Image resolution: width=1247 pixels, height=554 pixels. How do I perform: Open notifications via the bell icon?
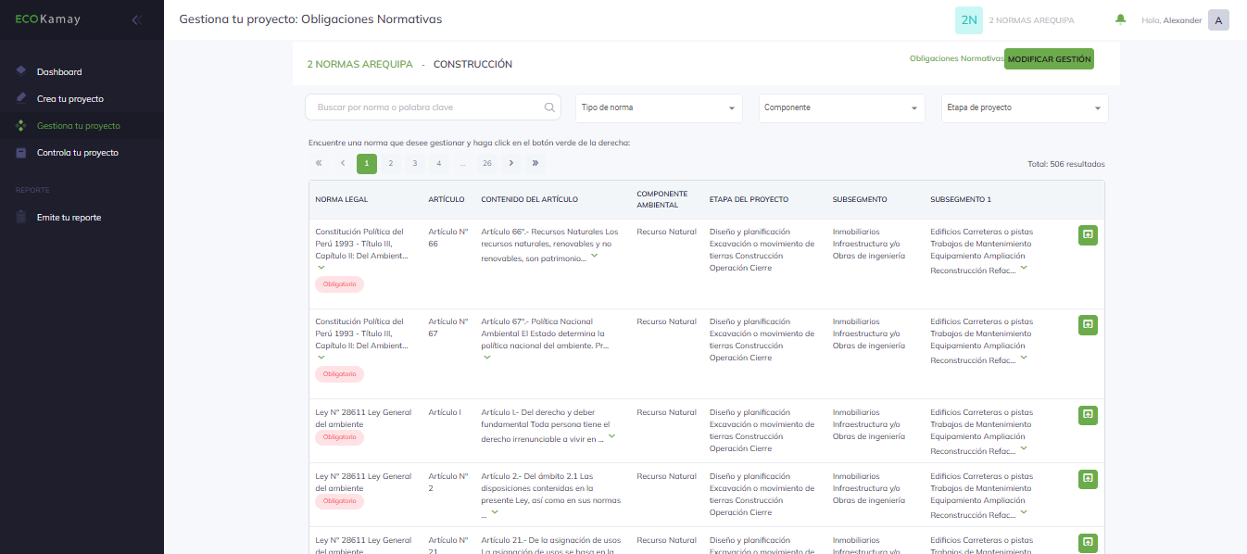(x=1121, y=19)
